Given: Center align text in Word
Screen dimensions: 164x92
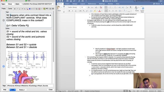Looking at the screenshot, I should [x=109, y=11].
